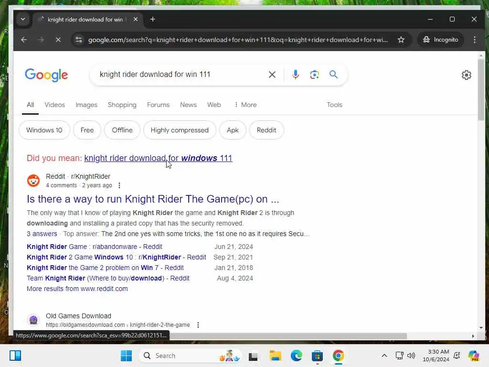
Task: Open File Explorer from taskbar
Action: point(275,356)
